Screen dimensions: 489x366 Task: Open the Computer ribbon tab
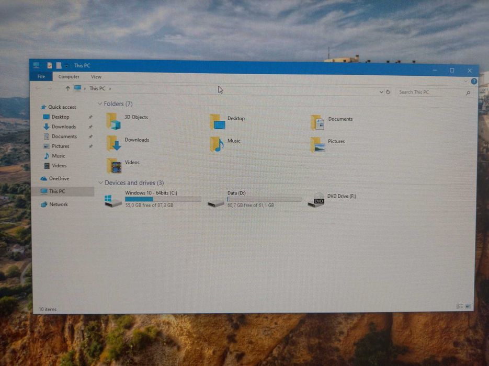click(x=69, y=77)
